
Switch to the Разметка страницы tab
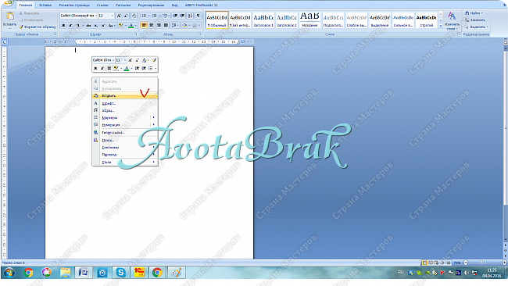coord(74,5)
